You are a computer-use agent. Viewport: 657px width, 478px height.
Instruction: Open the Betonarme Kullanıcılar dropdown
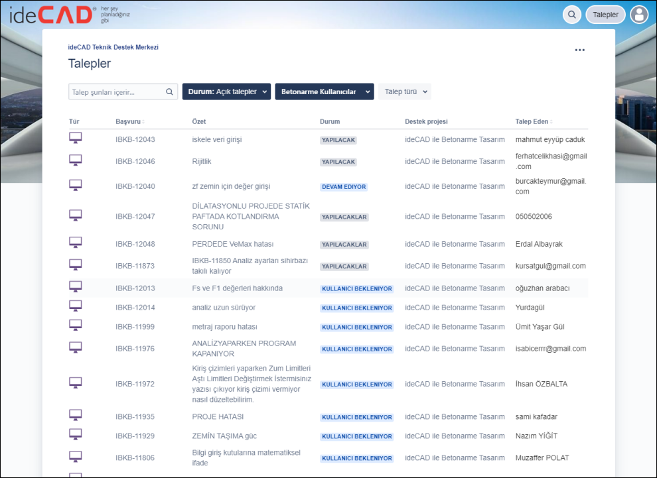324,91
